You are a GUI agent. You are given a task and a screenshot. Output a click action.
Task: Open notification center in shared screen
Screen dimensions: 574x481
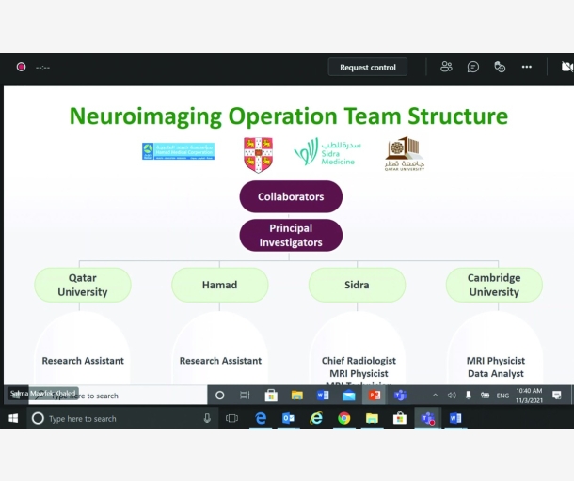[x=557, y=396]
